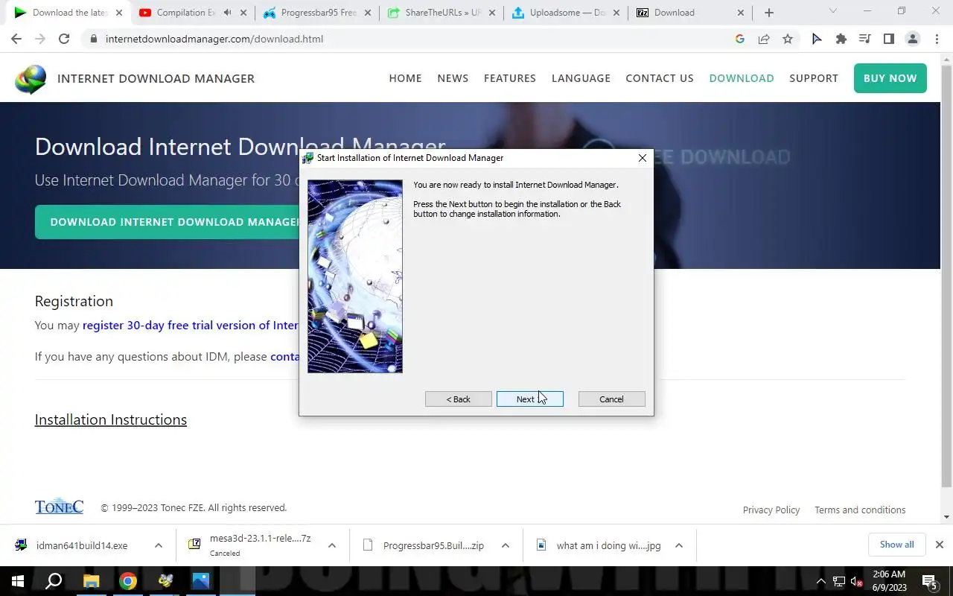
Task: Open Windows search on the taskbar
Action: point(54,581)
